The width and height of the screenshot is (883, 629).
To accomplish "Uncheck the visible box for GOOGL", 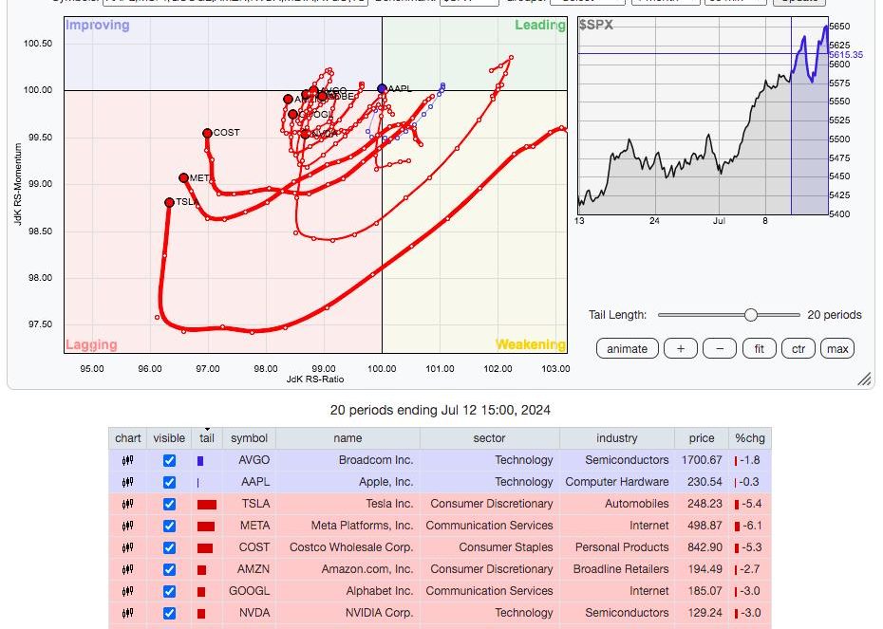I will [x=169, y=591].
